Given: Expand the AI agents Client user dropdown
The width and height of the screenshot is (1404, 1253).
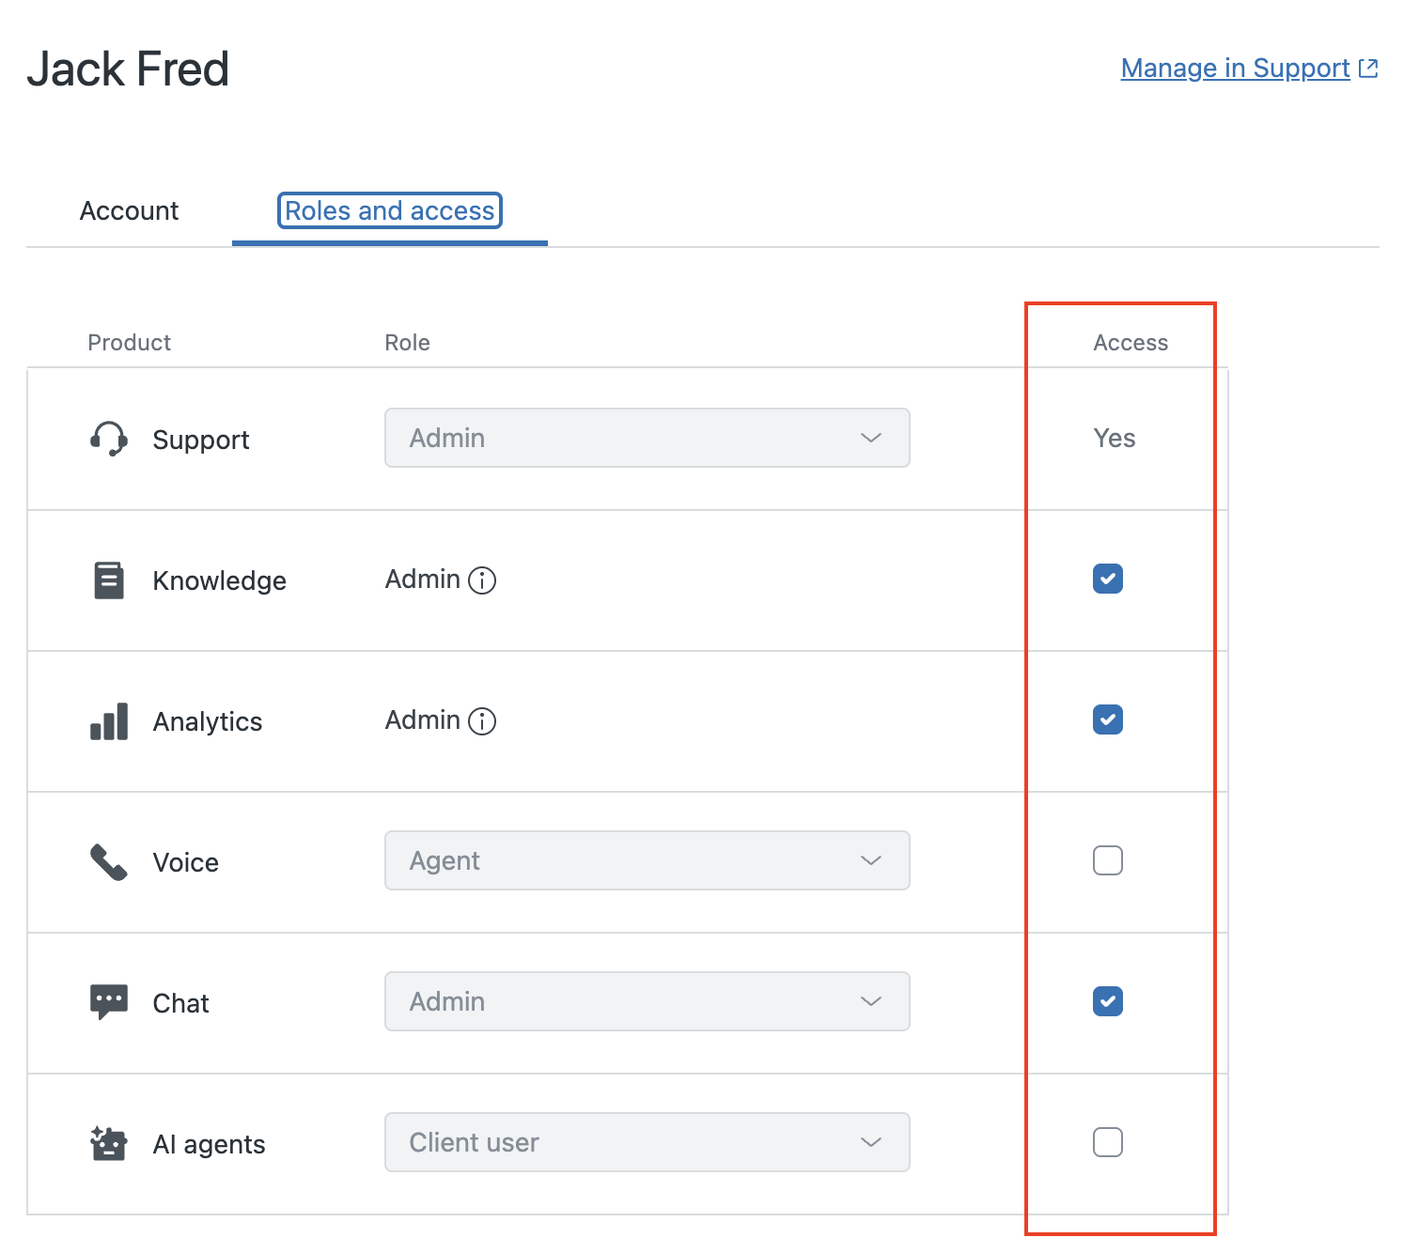Looking at the screenshot, I should [647, 1142].
